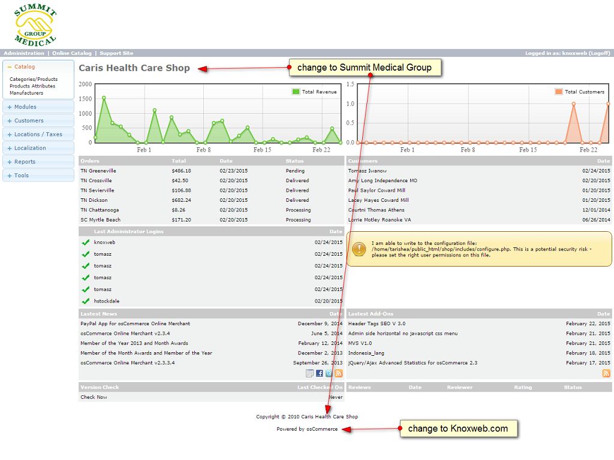
Task: Click the Feb 22 peak point in customers chart
Action: click(x=574, y=104)
